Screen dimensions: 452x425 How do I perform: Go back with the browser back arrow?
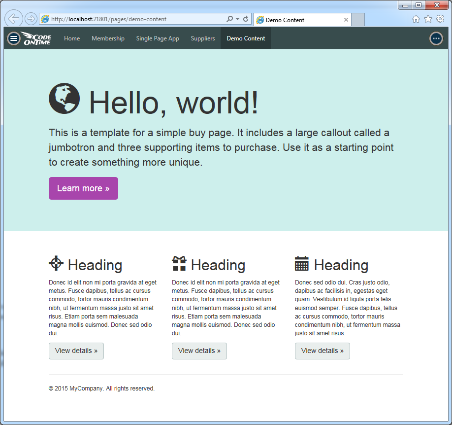(14, 19)
